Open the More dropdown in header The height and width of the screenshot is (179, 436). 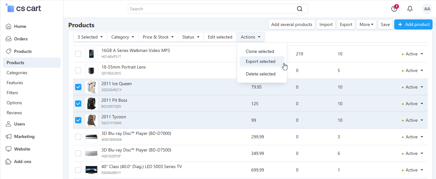point(366,24)
